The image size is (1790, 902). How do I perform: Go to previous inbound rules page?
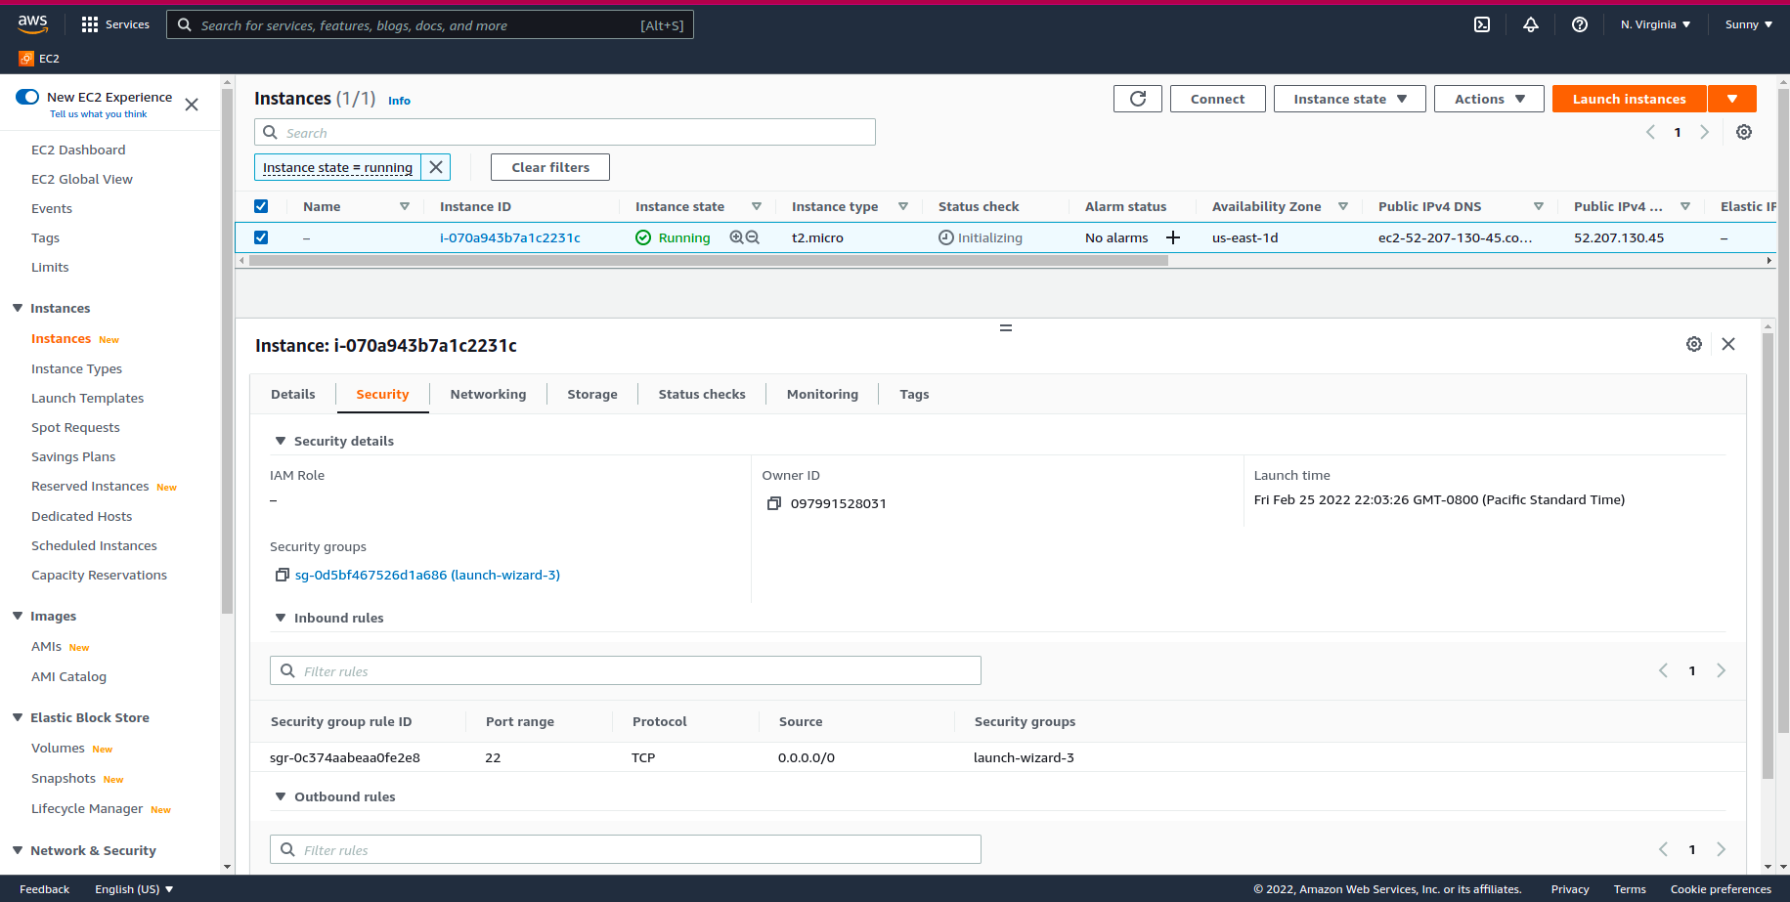(1663, 670)
